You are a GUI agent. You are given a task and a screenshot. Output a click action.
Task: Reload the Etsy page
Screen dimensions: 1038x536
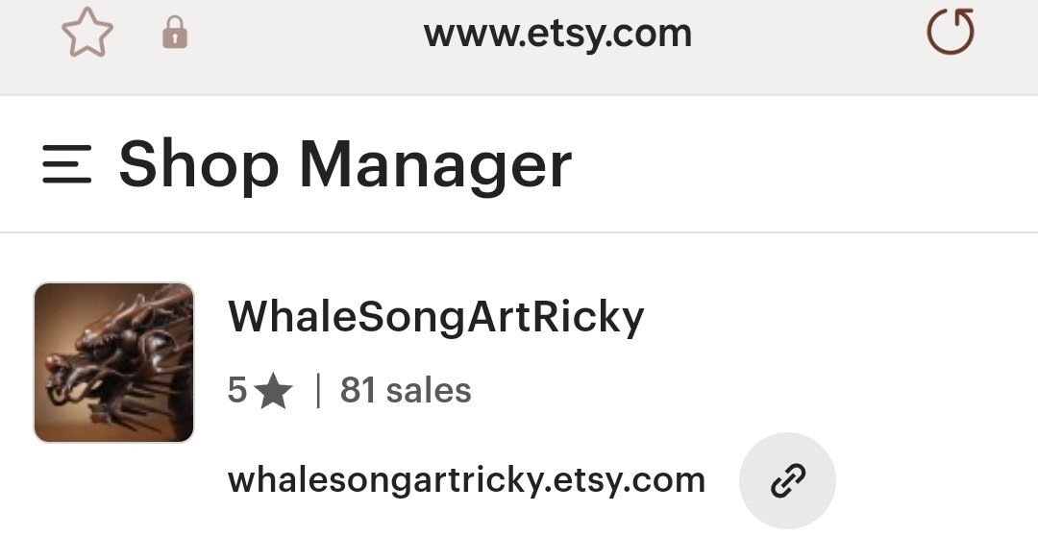950,34
